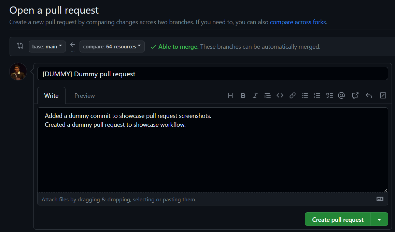Click the compare across forks link
This screenshot has width=395, height=232.
(298, 22)
